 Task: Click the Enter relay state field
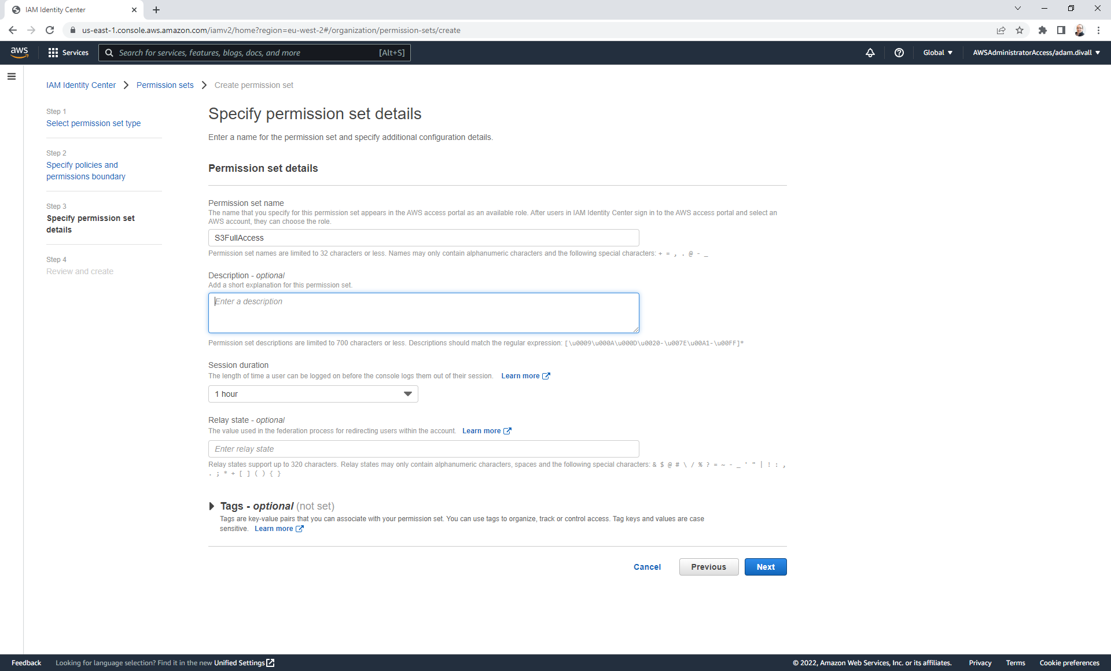click(x=423, y=449)
